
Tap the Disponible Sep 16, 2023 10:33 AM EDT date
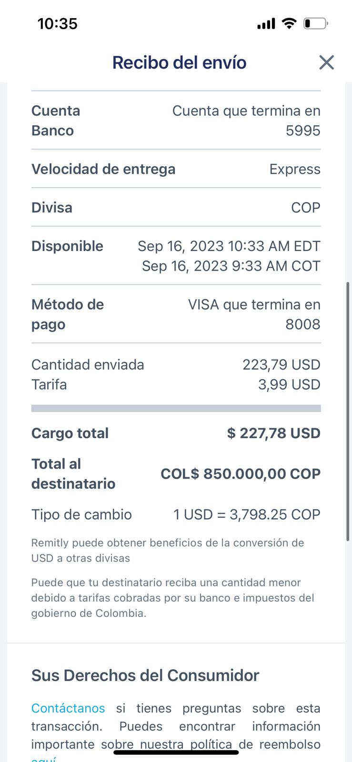(229, 246)
